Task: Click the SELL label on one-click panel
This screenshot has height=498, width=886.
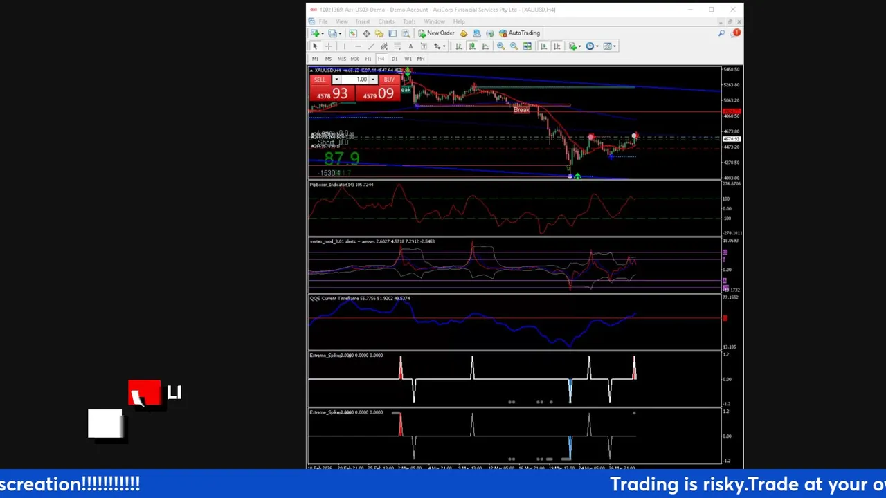Action: point(320,80)
